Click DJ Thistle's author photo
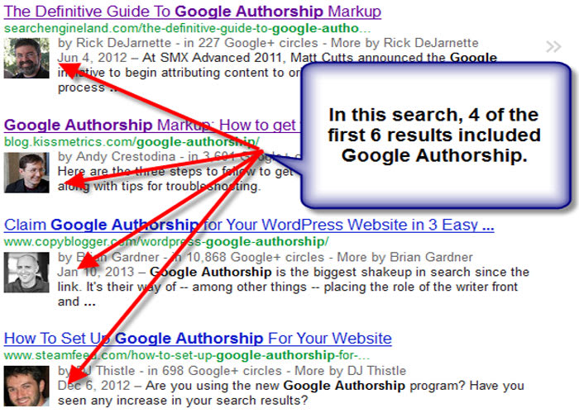This screenshot has width=579, height=413. point(26,386)
